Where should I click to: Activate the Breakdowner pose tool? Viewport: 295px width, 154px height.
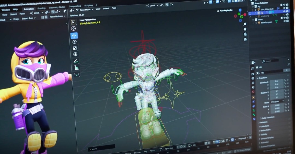point(77,75)
